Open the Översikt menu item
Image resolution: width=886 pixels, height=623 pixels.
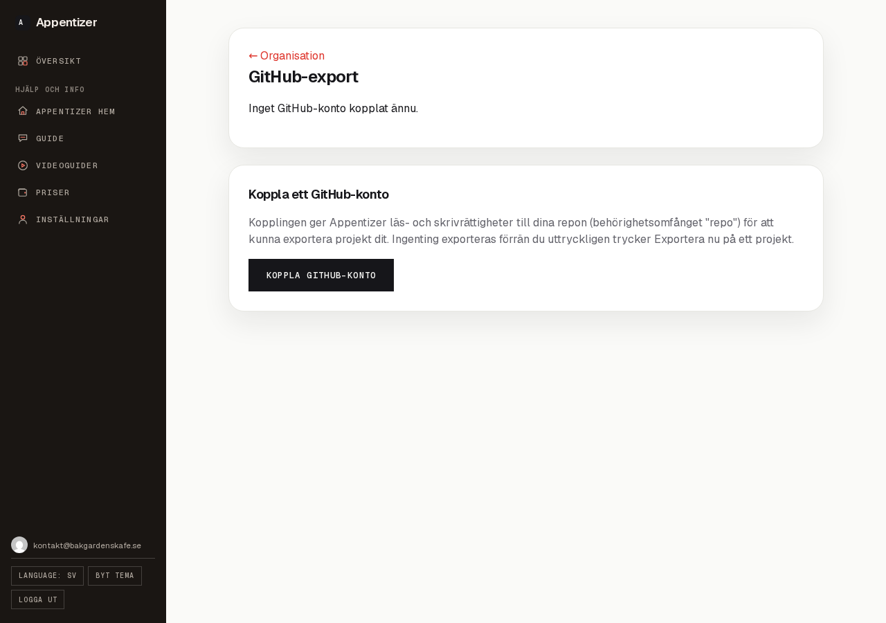tap(83, 61)
